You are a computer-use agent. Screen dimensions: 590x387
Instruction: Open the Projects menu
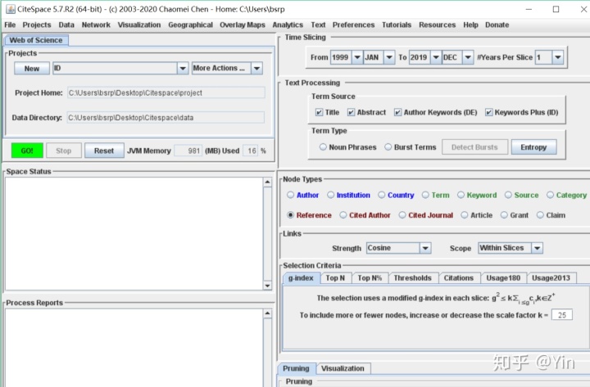(37, 25)
